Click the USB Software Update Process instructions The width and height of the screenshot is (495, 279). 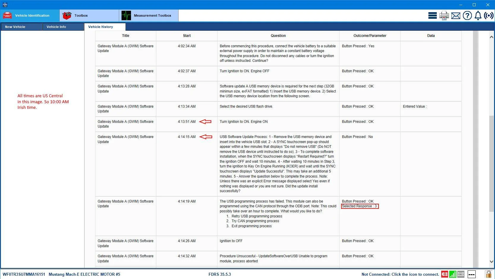point(278,164)
